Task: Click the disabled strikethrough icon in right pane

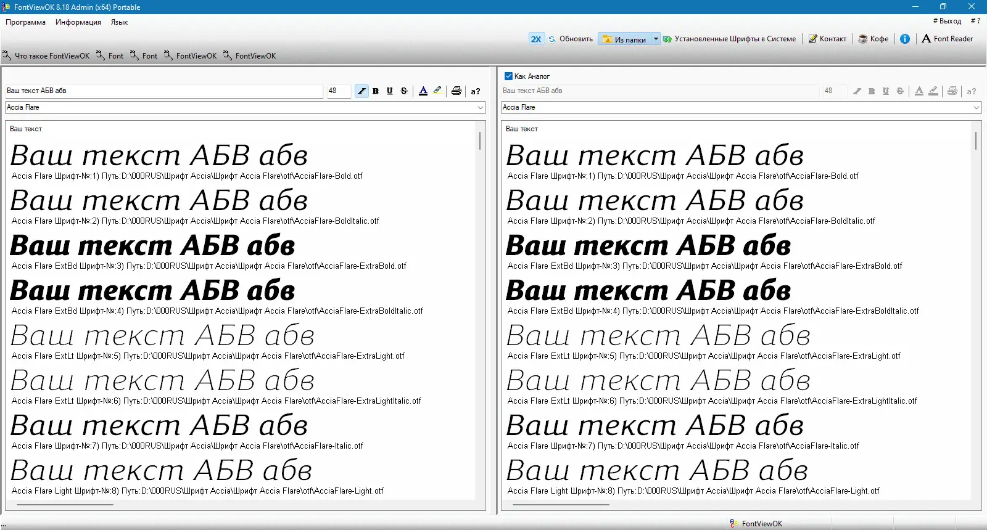Action: pyautogui.click(x=900, y=91)
